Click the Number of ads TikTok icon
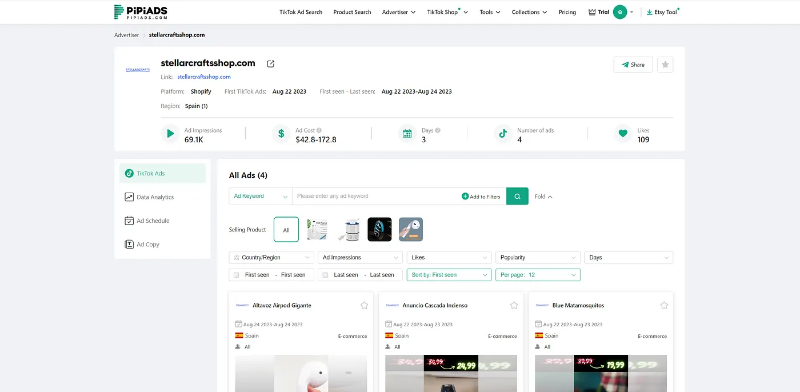Screen dimensions: 800x392 point(503,134)
